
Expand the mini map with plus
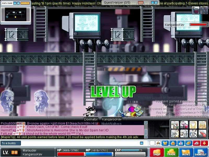(x=18, y=3)
